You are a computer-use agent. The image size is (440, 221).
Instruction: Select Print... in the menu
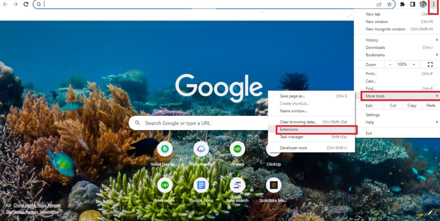pos(397,74)
